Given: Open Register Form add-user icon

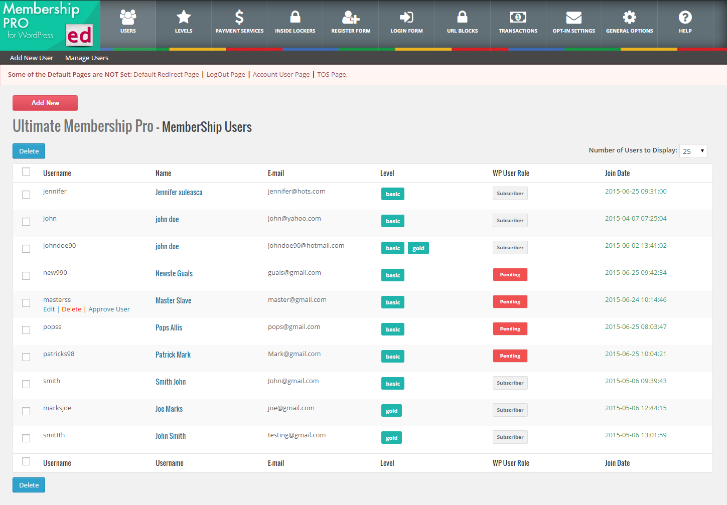Looking at the screenshot, I should [x=351, y=18].
